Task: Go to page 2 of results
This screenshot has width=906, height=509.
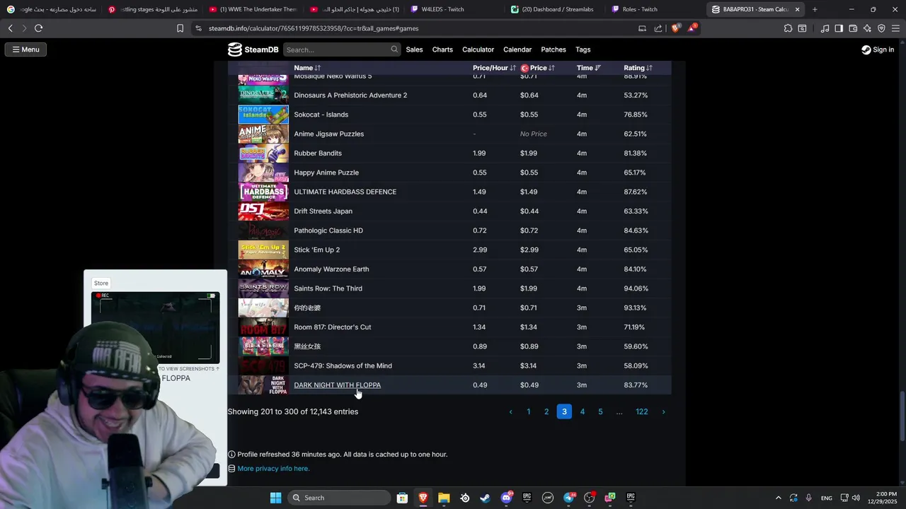Action: tap(546, 411)
